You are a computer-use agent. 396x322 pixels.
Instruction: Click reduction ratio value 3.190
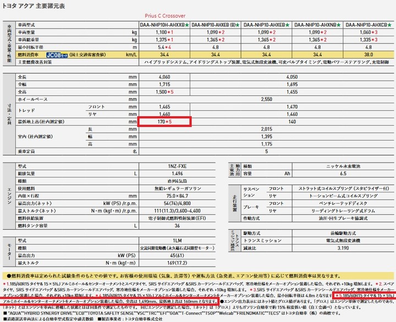pos(343,248)
